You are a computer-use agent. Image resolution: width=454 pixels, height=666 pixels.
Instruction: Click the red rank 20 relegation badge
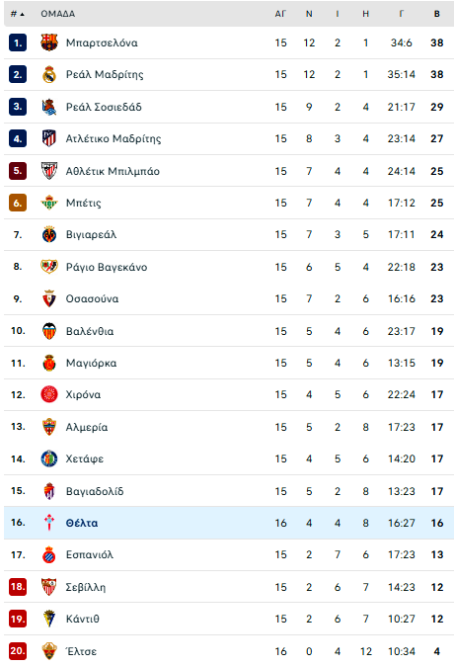(x=18, y=651)
